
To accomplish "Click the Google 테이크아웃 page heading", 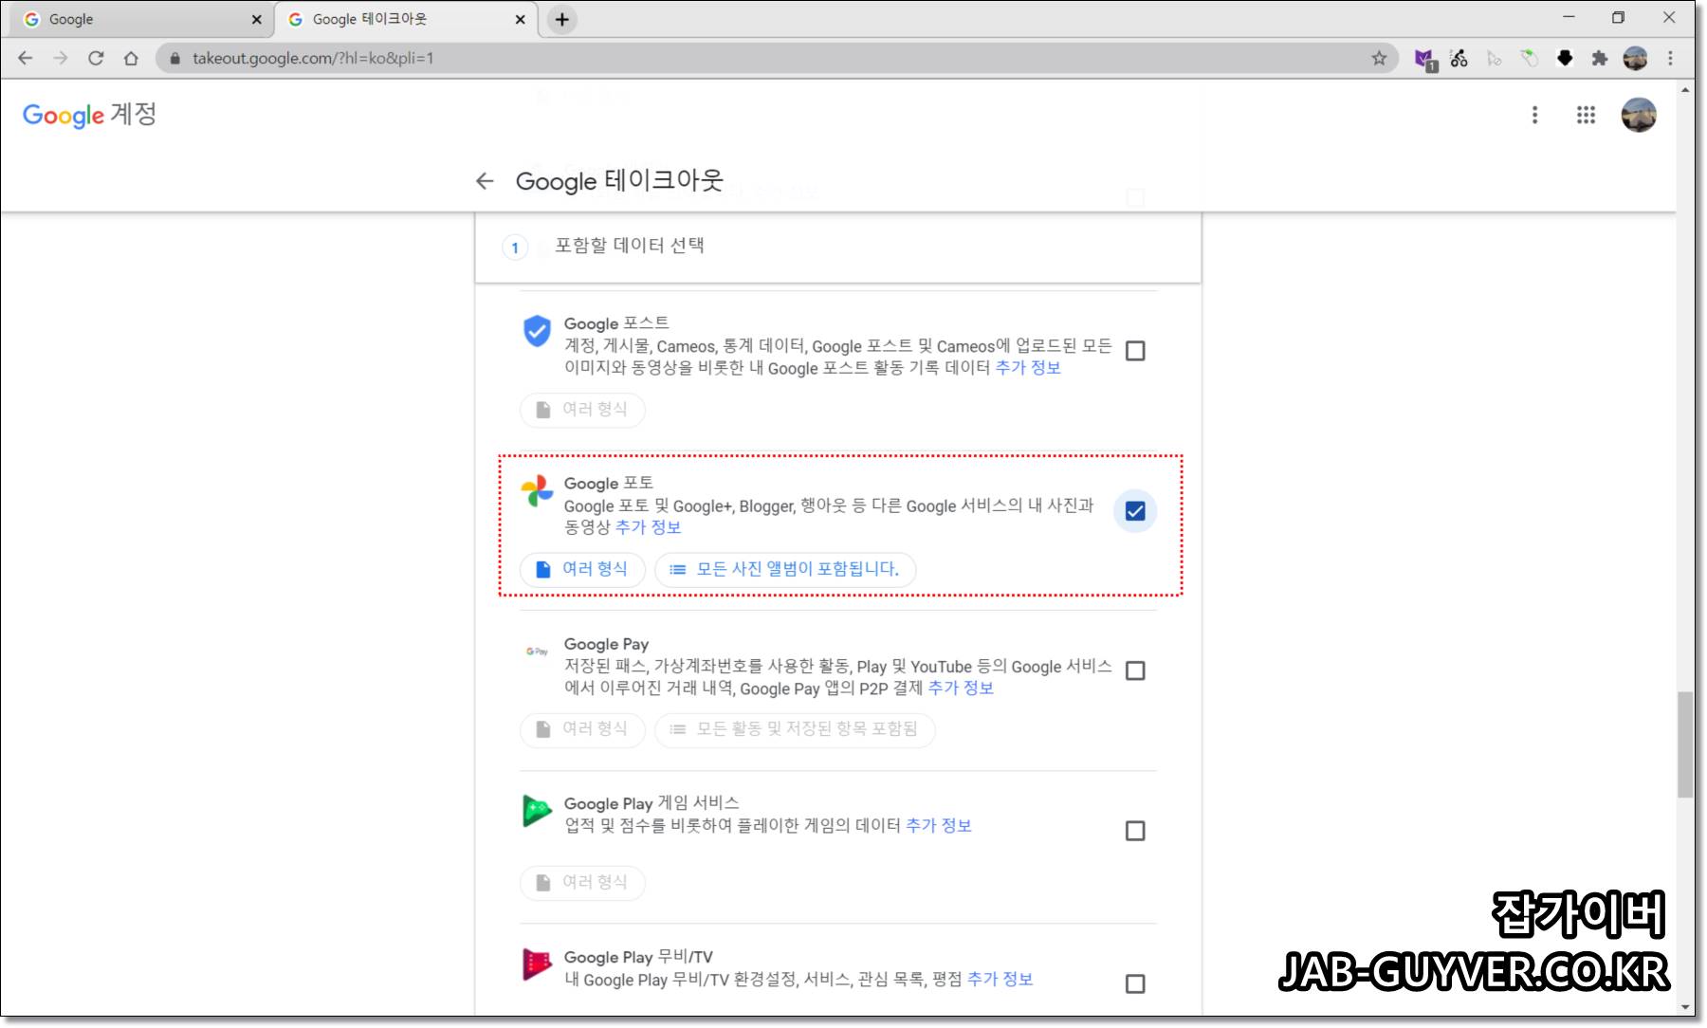I will tap(619, 180).
